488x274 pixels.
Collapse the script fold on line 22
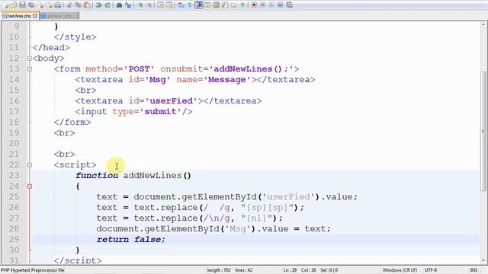(30, 165)
